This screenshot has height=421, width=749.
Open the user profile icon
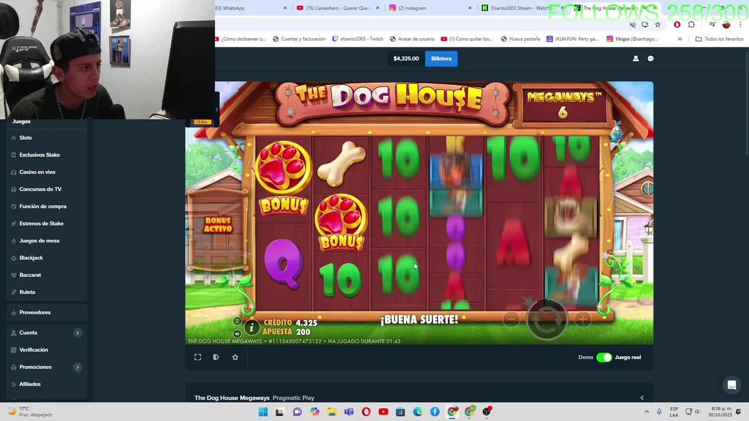[x=635, y=58]
